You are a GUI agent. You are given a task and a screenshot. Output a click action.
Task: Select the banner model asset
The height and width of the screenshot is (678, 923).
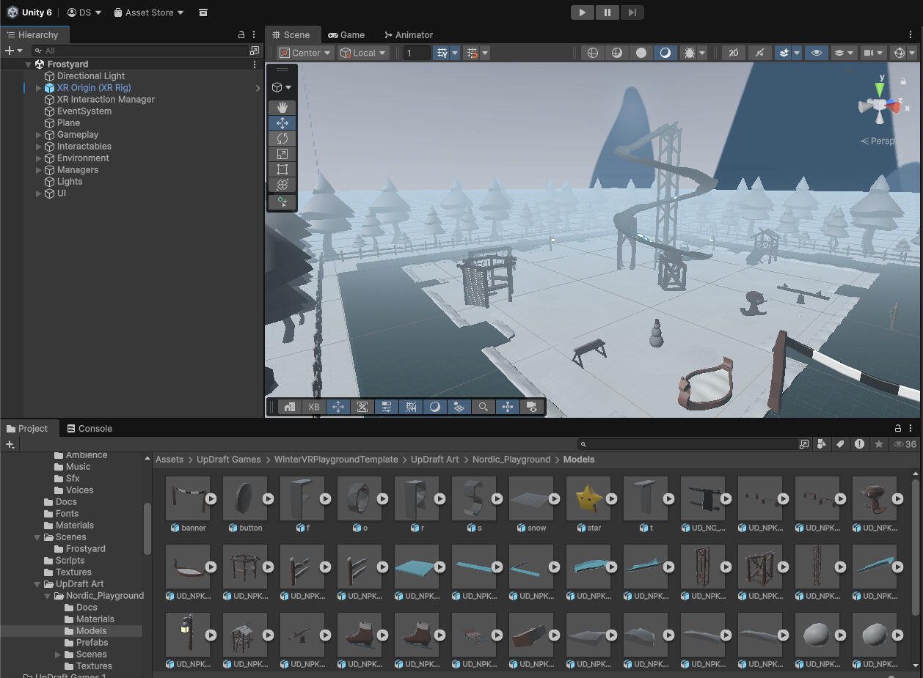coord(188,499)
